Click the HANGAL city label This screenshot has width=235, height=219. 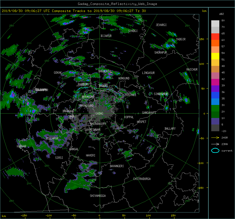[x=74, y=149]
